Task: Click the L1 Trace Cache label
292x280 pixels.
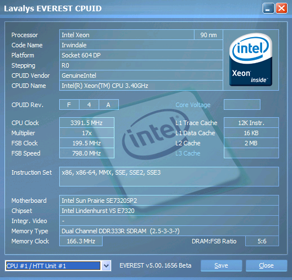Action: pos(196,123)
